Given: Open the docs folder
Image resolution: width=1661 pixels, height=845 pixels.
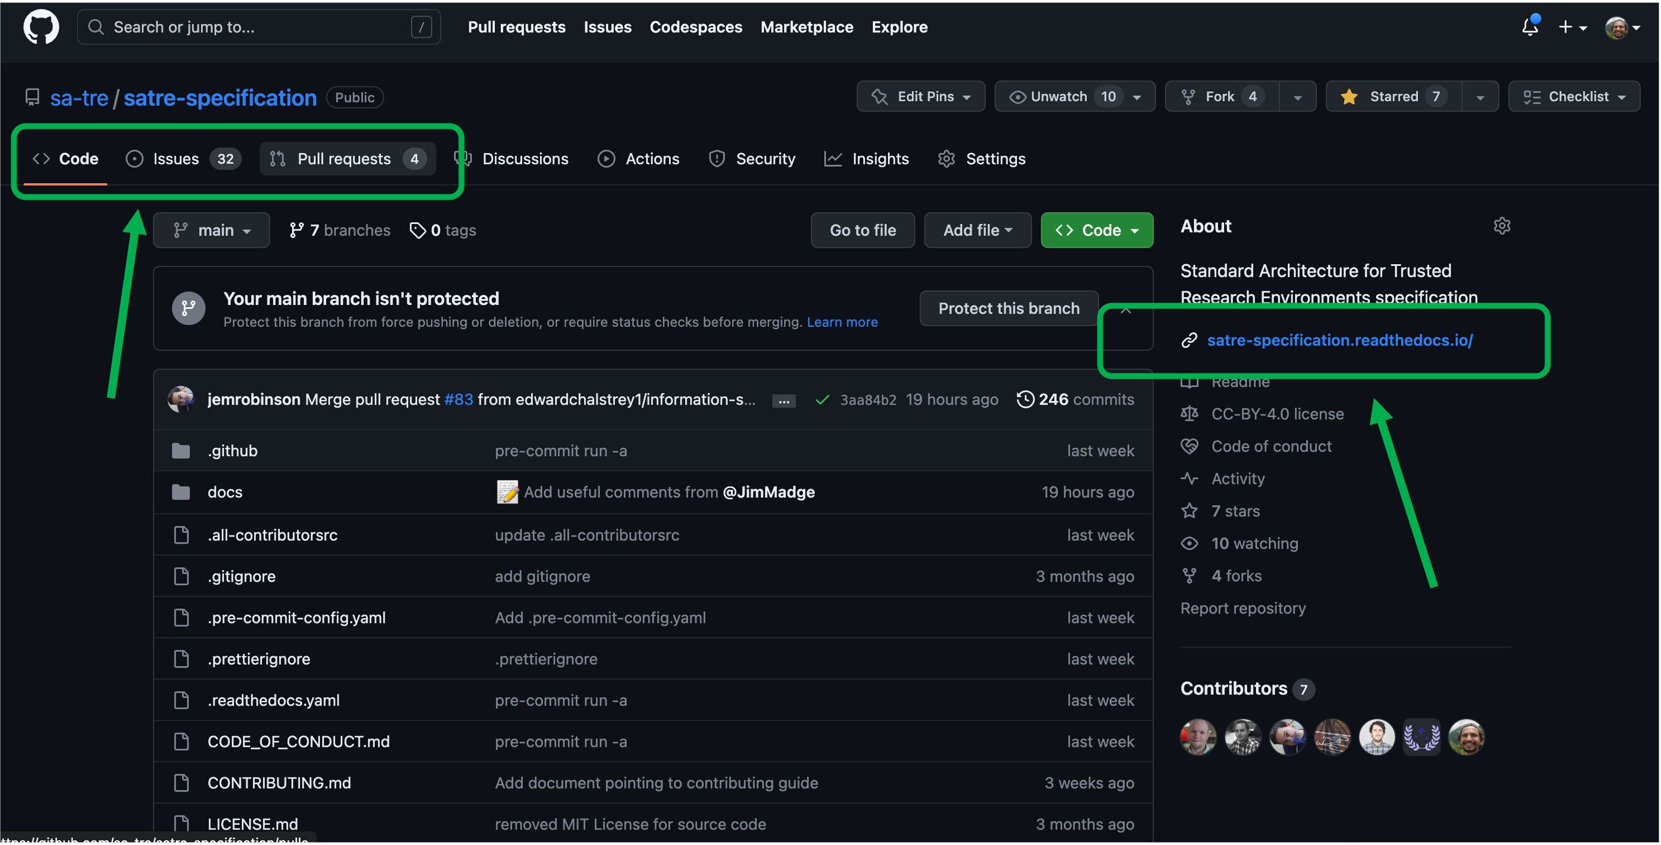Looking at the screenshot, I should [225, 492].
